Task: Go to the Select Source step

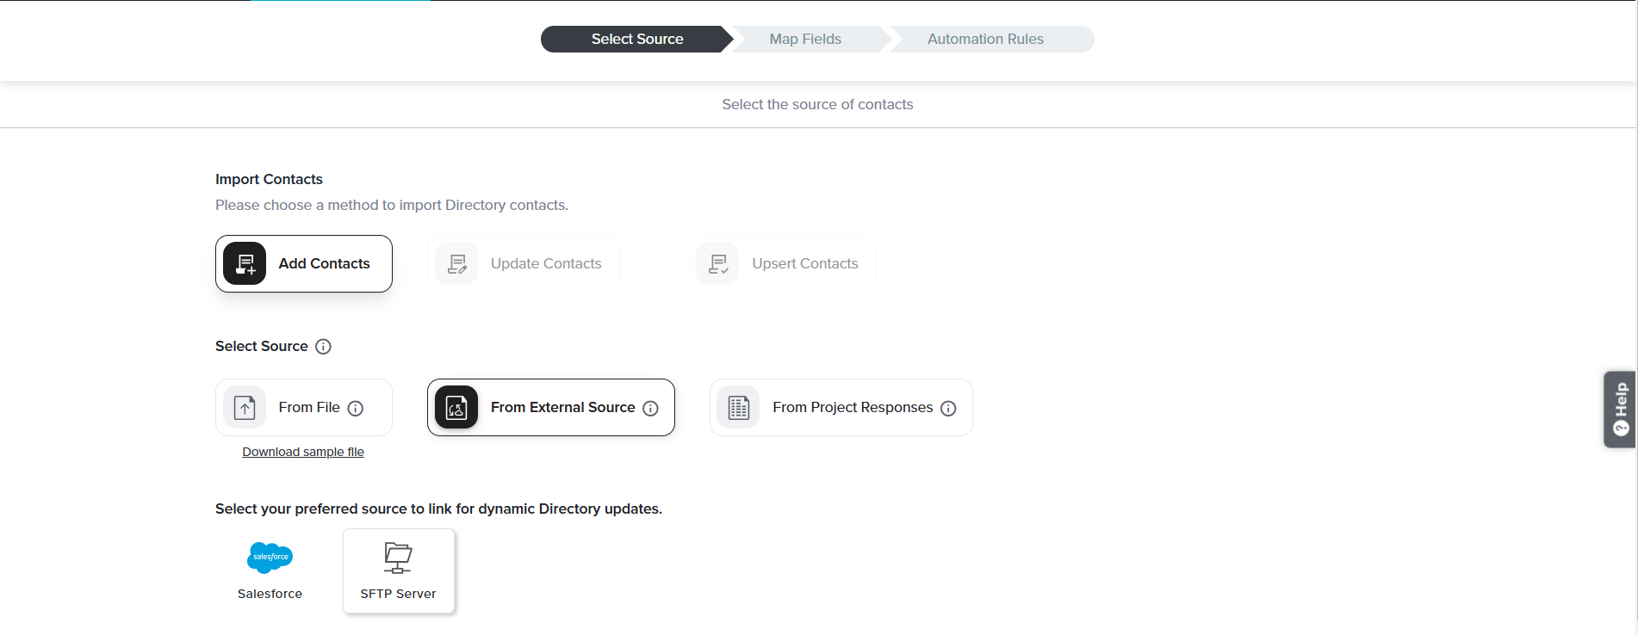Action: click(636, 40)
